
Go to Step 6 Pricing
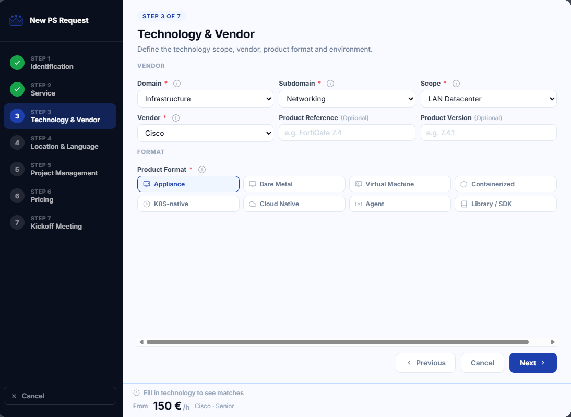point(60,196)
